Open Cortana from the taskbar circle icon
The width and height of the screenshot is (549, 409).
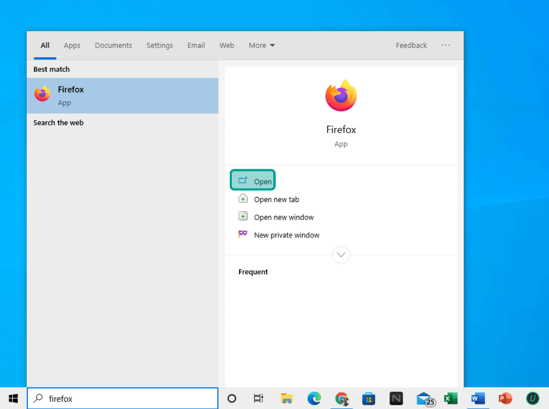tap(232, 398)
